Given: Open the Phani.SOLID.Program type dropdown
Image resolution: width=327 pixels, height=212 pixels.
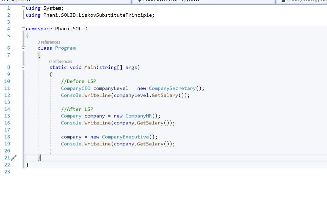Looking at the screenshot, I should click(203, 1).
